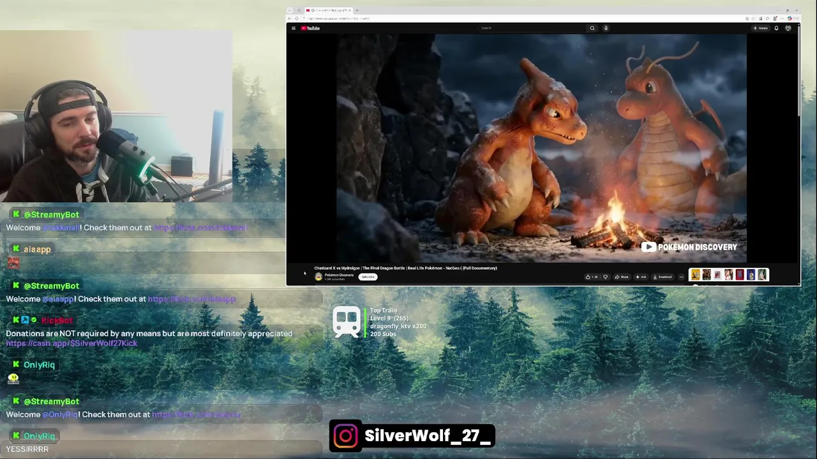
Task: Click the video title Charizard X vs Hydreigon
Action: point(405,268)
